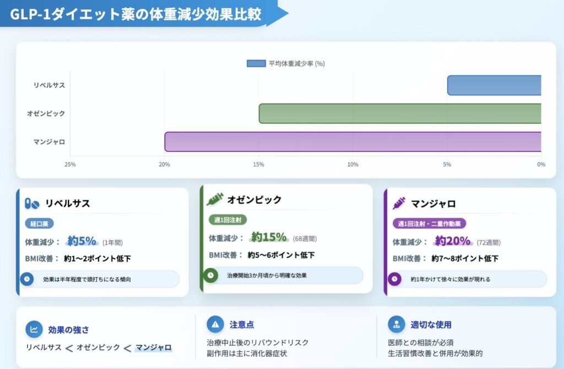
Task: Click the pill icon beside リベルサス
Action: tap(31, 204)
